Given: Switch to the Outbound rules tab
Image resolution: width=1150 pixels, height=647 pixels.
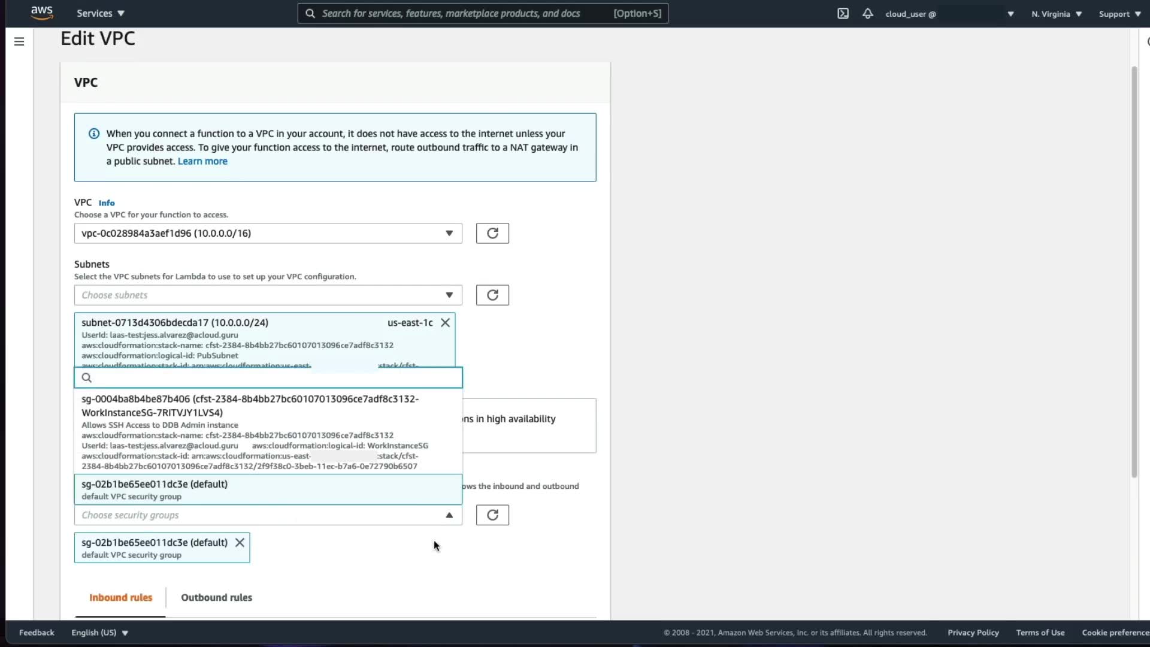Looking at the screenshot, I should tap(216, 597).
